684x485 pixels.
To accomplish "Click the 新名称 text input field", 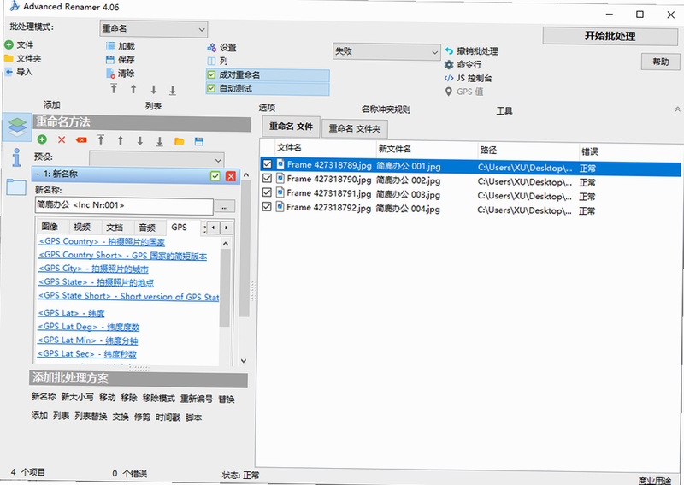I will tap(124, 205).
